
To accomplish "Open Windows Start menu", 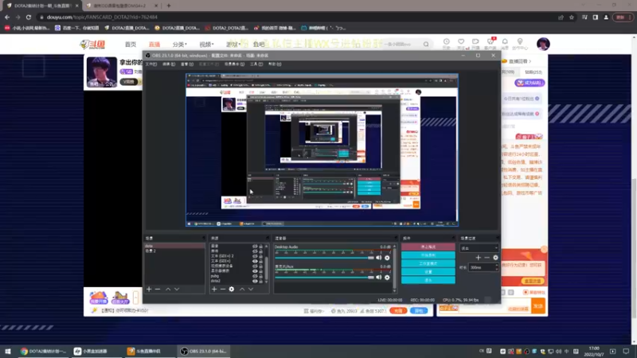I will pos(7,351).
